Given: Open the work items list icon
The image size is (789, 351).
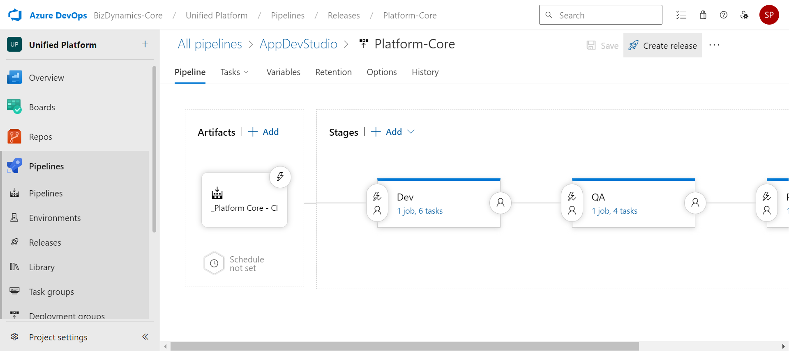Looking at the screenshot, I should tap(681, 15).
